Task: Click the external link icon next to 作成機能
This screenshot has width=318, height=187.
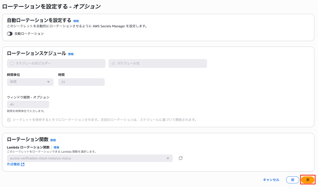Action: click(23, 164)
